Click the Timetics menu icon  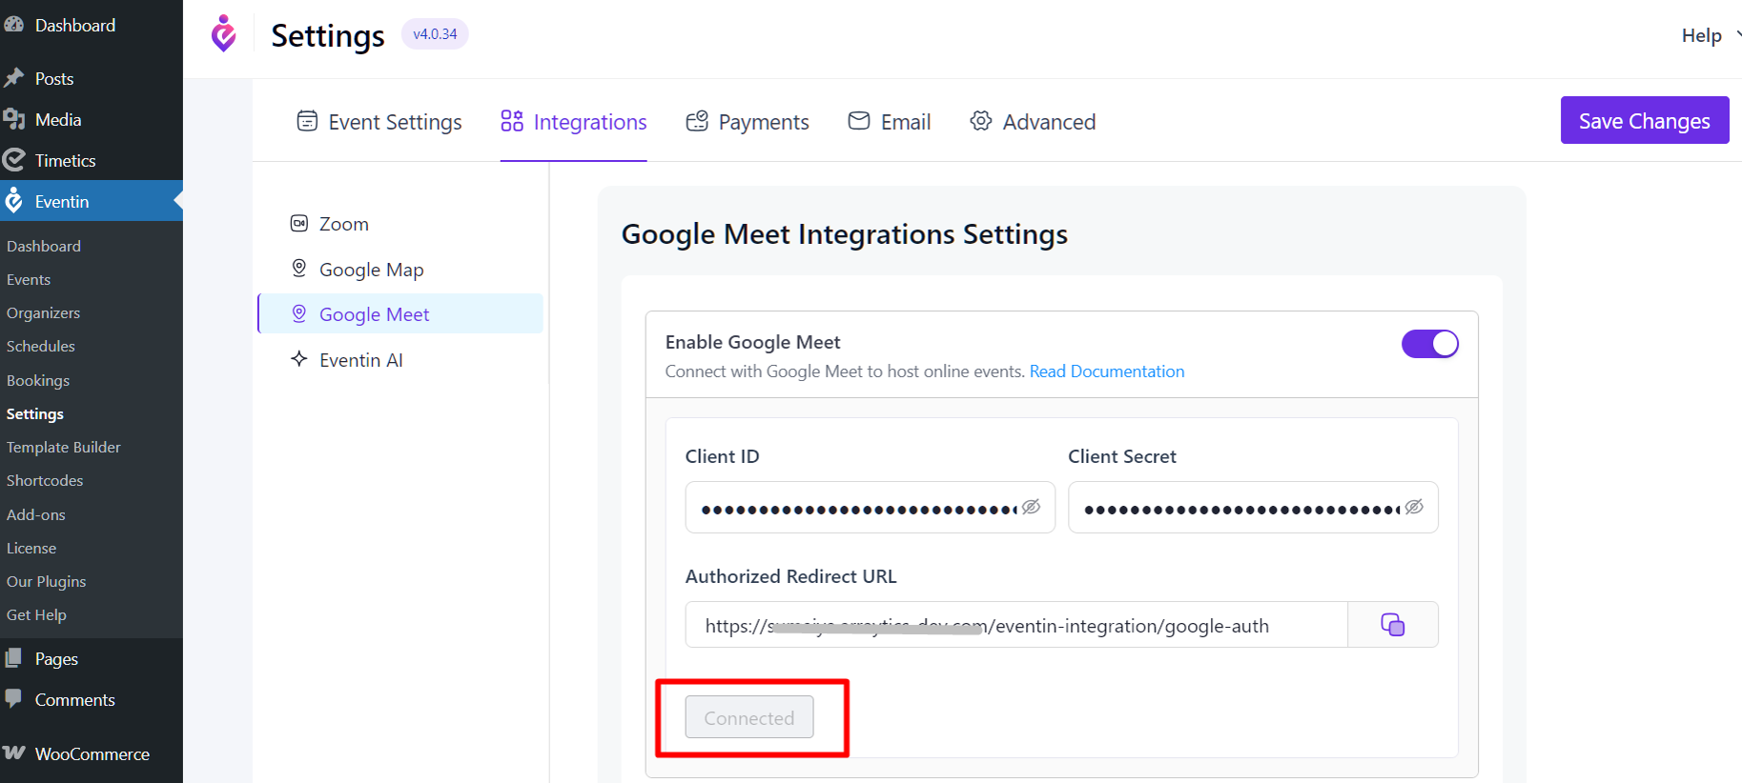coord(13,160)
